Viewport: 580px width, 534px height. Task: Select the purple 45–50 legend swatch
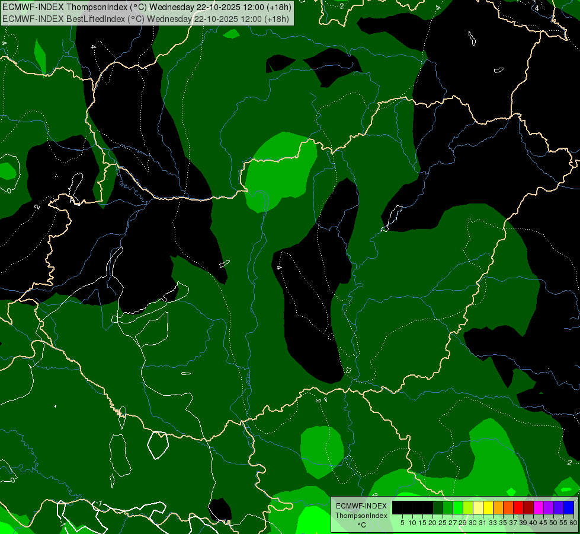[x=549, y=507]
